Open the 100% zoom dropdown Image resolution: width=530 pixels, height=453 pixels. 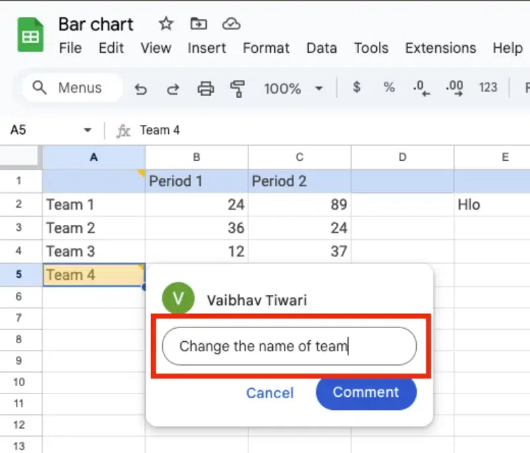[293, 88]
